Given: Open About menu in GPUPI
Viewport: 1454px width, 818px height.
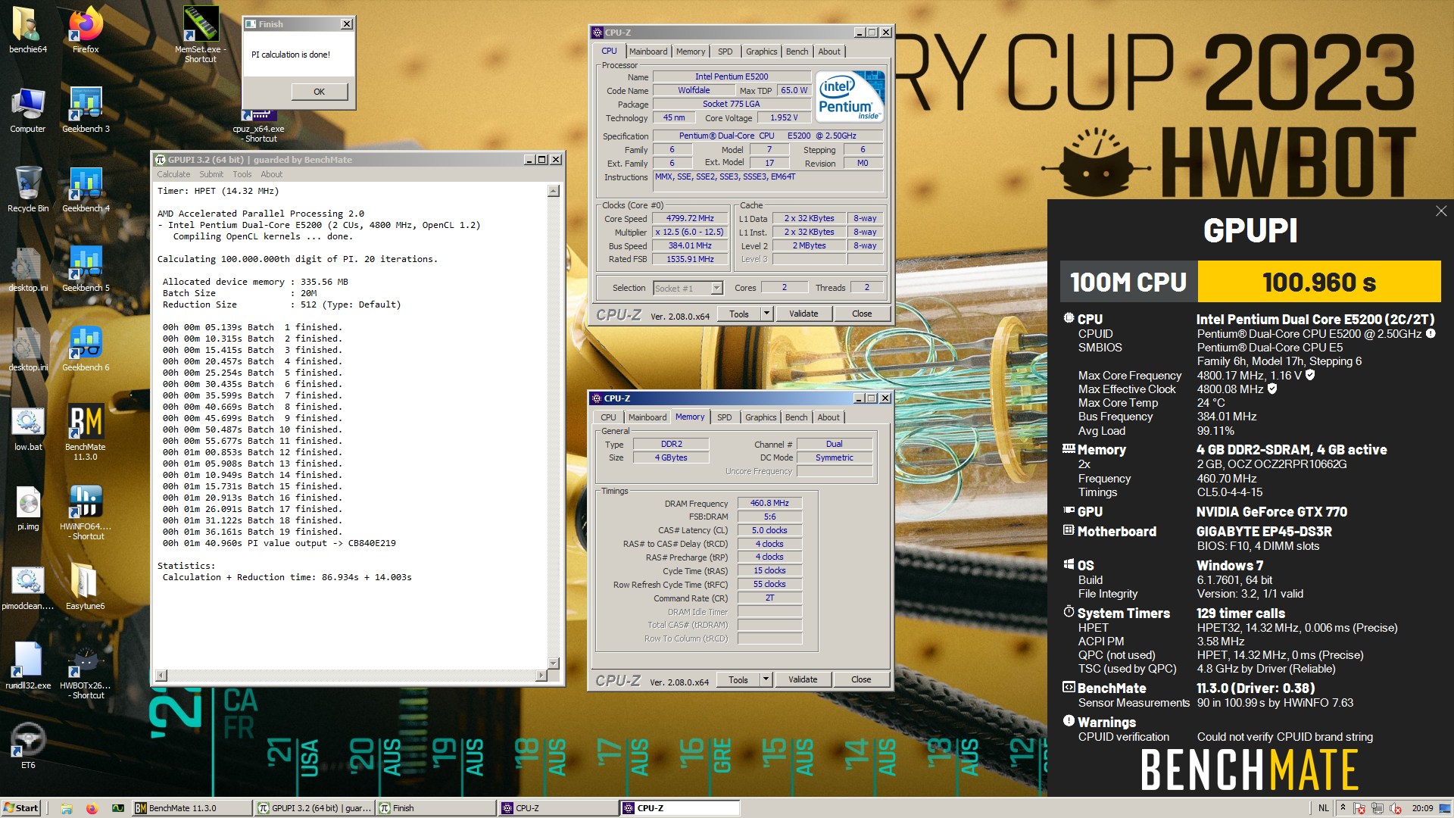Looking at the screenshot, I should 271,174.
